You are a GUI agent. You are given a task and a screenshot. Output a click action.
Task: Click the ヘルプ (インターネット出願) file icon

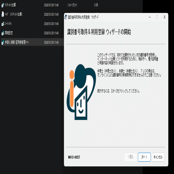tap(3, 14)
